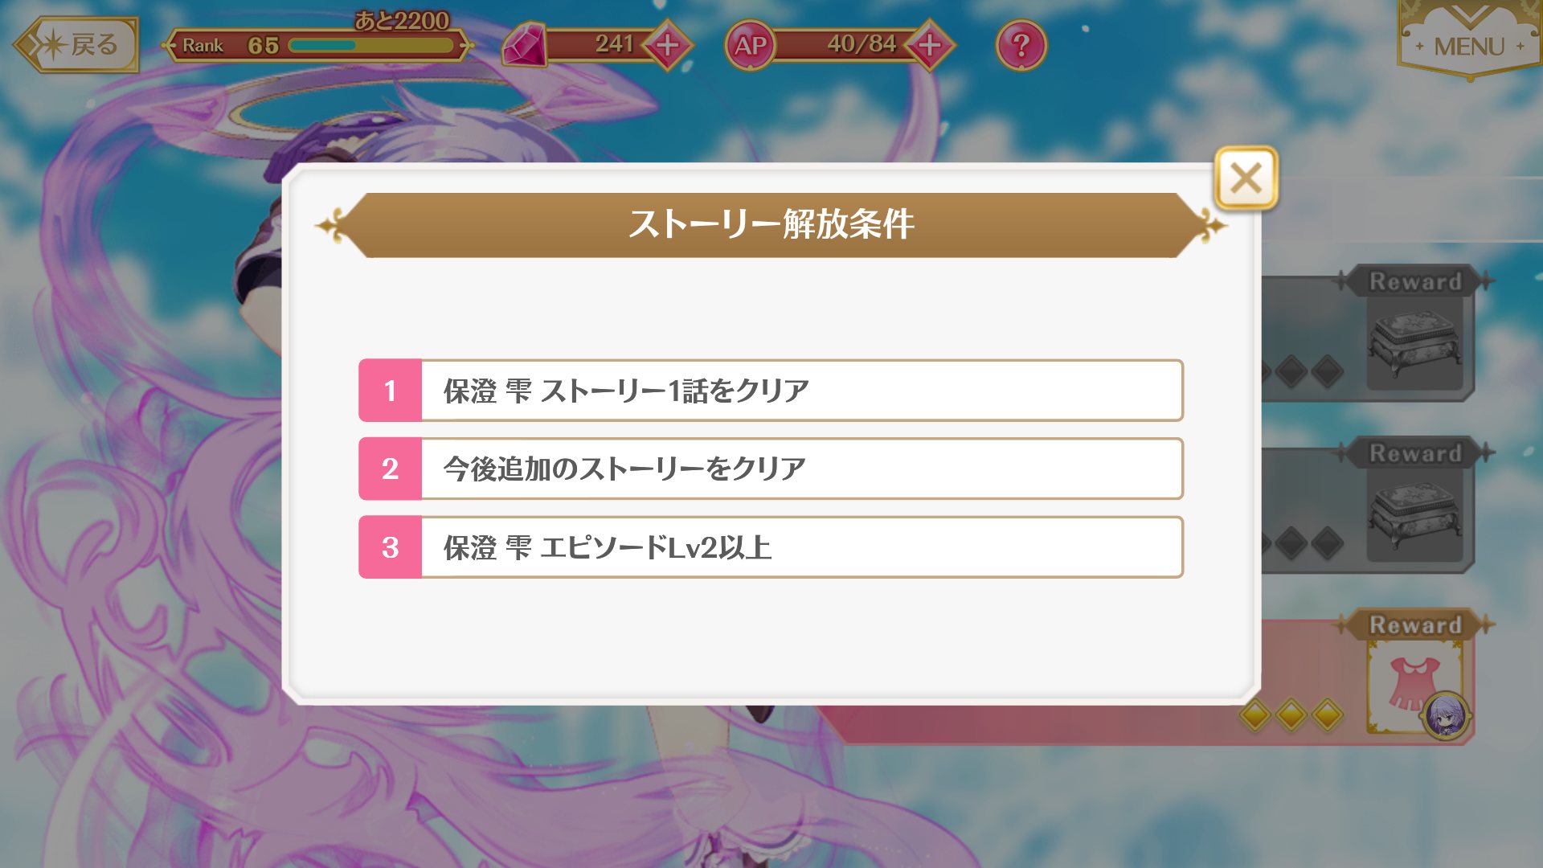Select condition 3 エピソードLv2以上

[801, 547]
